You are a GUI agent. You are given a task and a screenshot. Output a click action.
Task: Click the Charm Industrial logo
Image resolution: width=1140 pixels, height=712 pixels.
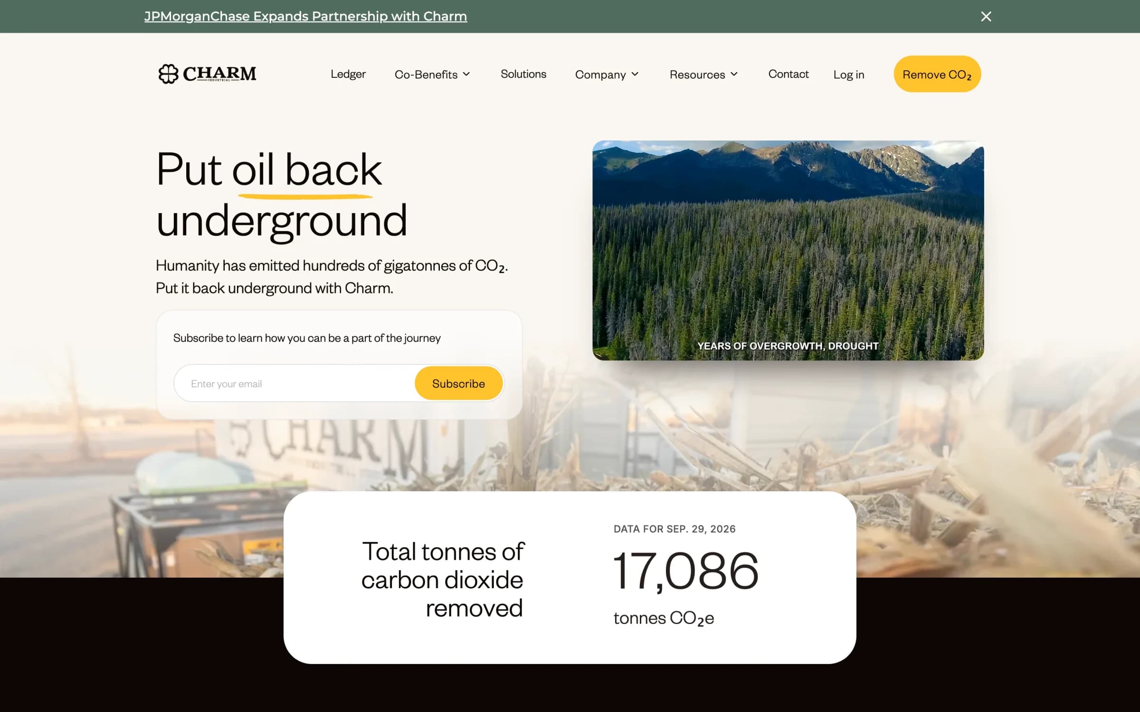point(207,74)
